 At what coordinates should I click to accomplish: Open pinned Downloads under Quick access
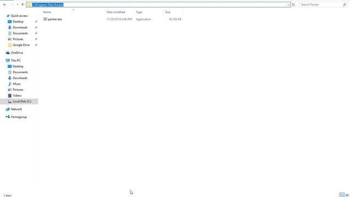(x=20, y=27)
